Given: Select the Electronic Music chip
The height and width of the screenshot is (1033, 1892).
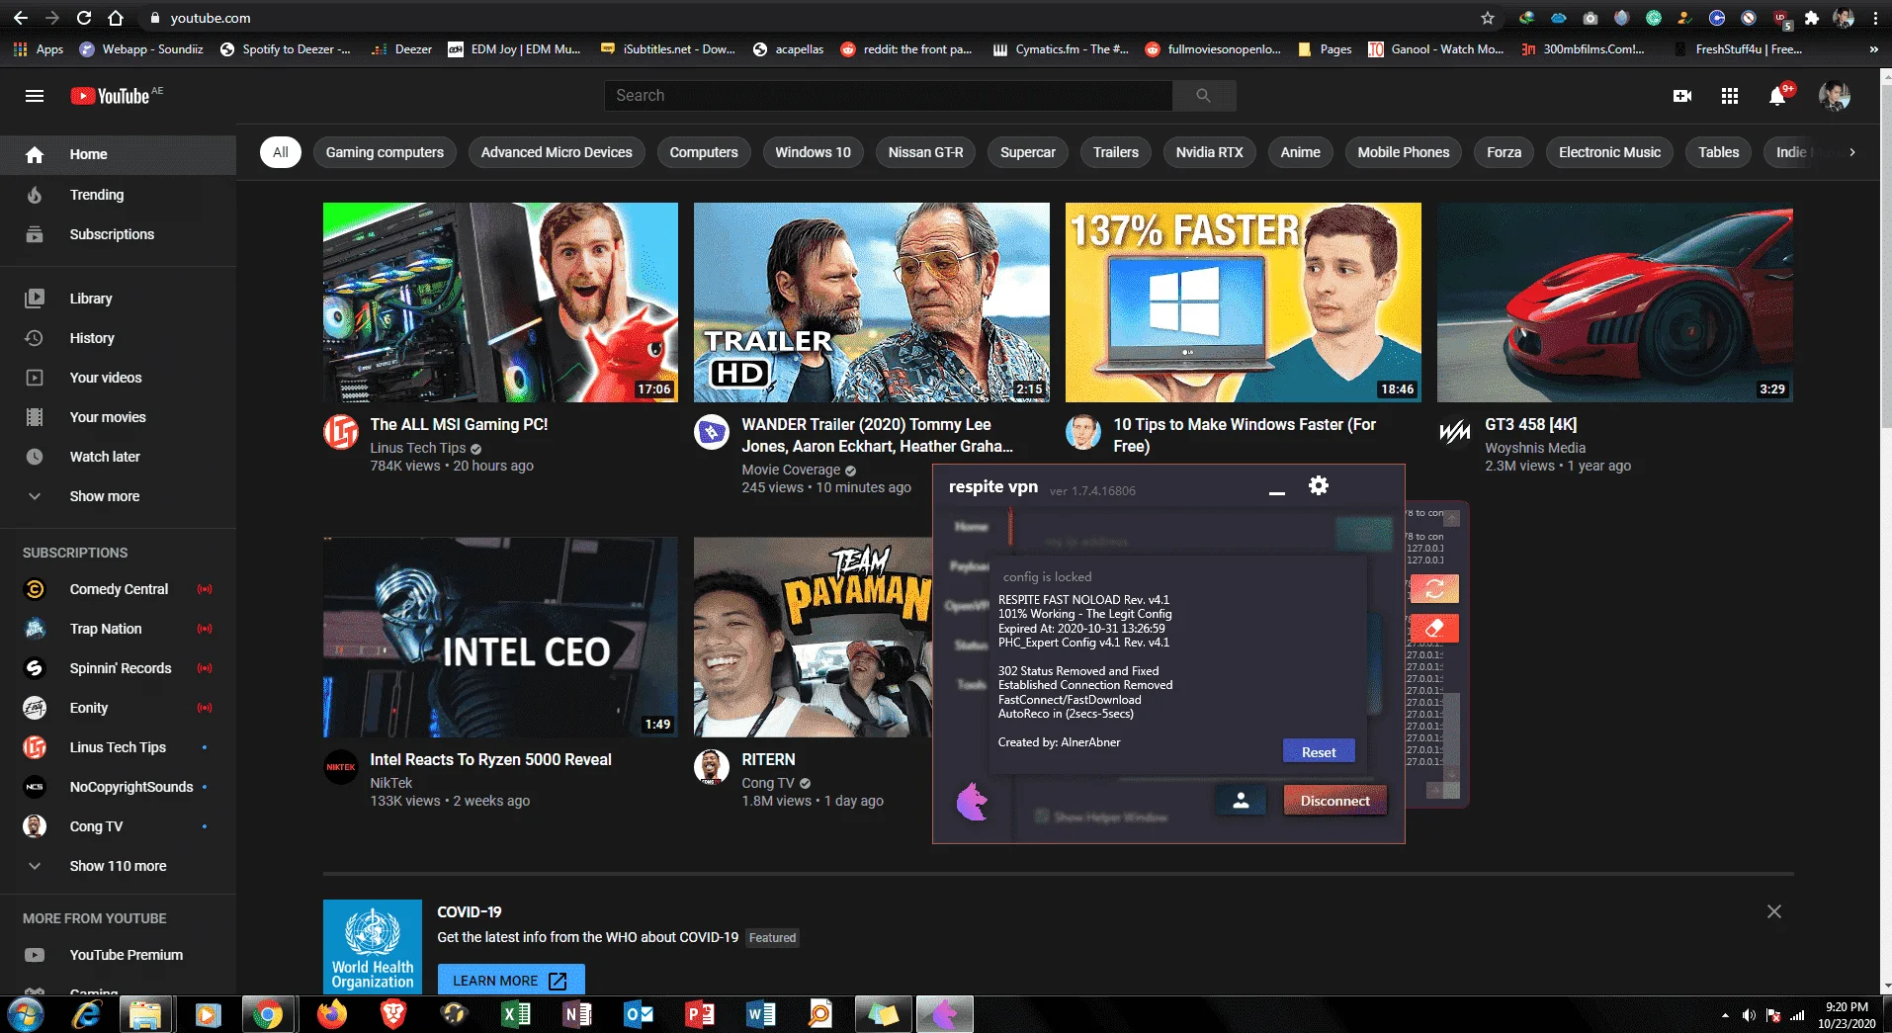Looking at the screenshot, I should pyautogui.click(x=1609, y=152).
